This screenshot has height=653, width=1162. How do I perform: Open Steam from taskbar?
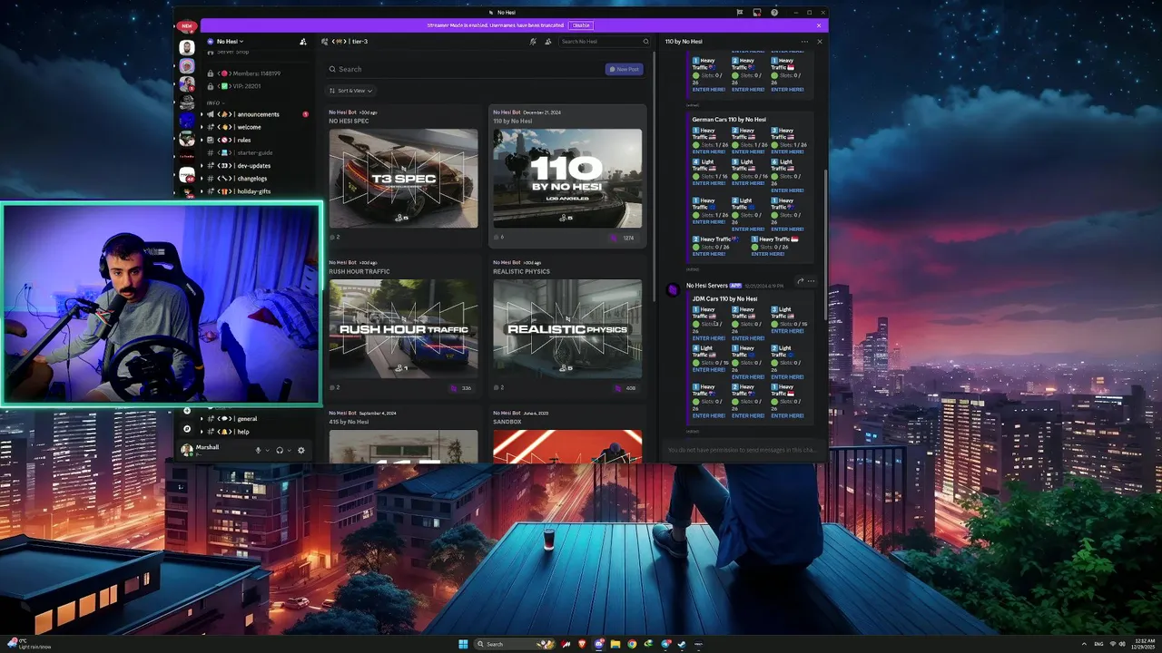[682, 644]
